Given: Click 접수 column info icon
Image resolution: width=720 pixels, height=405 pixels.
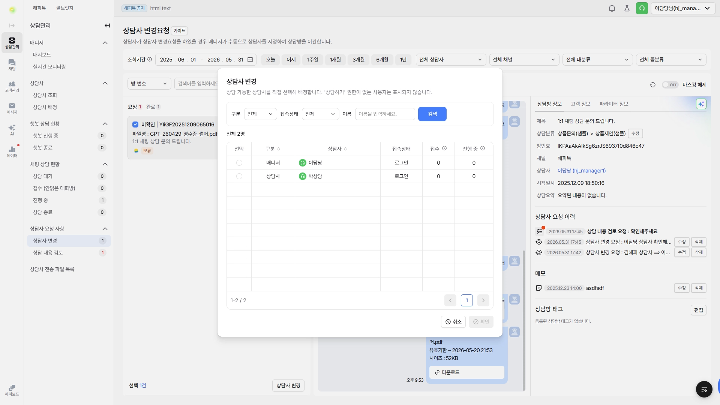Looking at the screenshot, I should (x=444, y=148).
